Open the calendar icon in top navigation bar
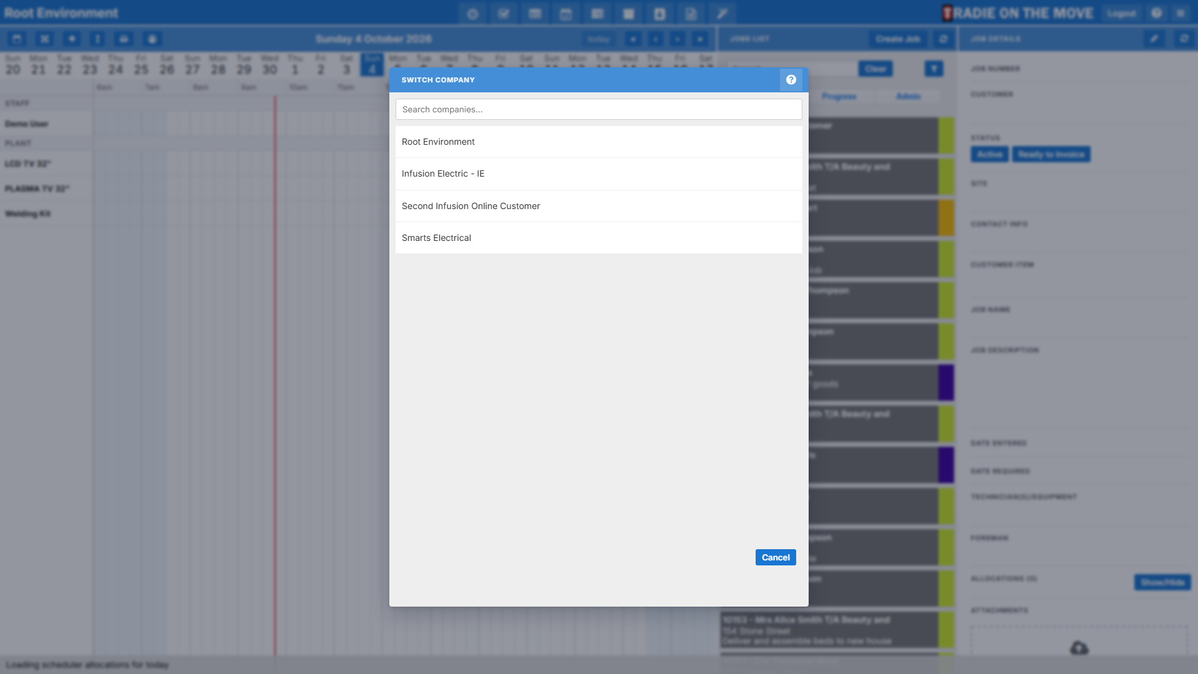Screen dimensions: 1198x674 coord(566,14)
